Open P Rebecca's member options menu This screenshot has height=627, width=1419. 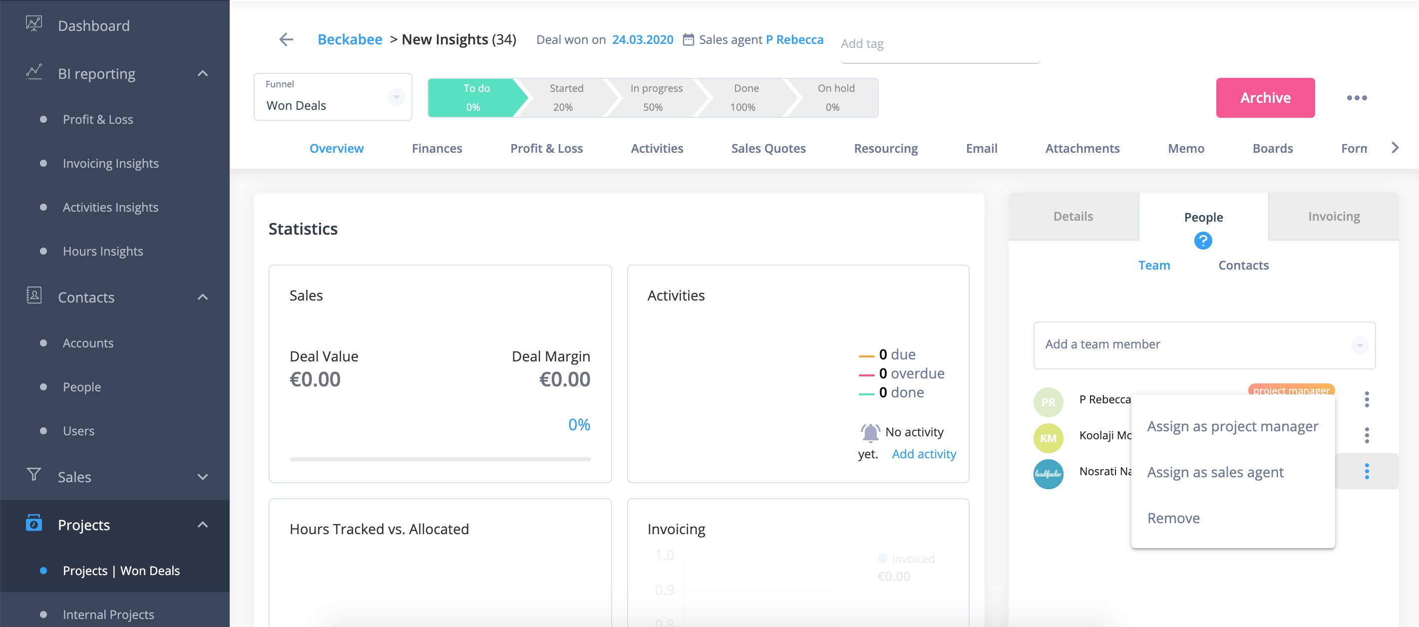[x=1367, y=399]
